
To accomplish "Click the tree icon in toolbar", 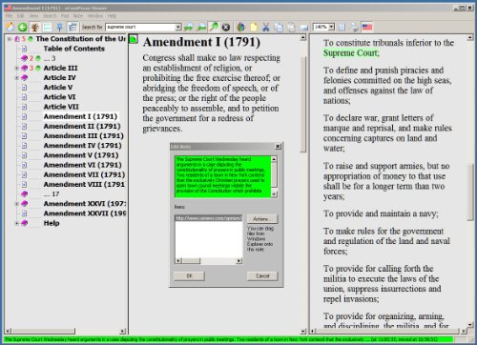I will 34,27.
